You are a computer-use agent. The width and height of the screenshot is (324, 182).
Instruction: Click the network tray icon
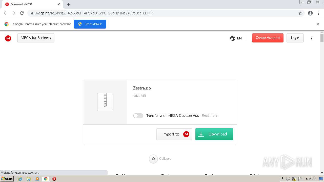(x=294, y=179)
